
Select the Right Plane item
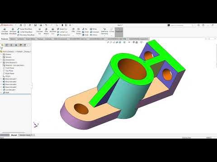point(9,73)
